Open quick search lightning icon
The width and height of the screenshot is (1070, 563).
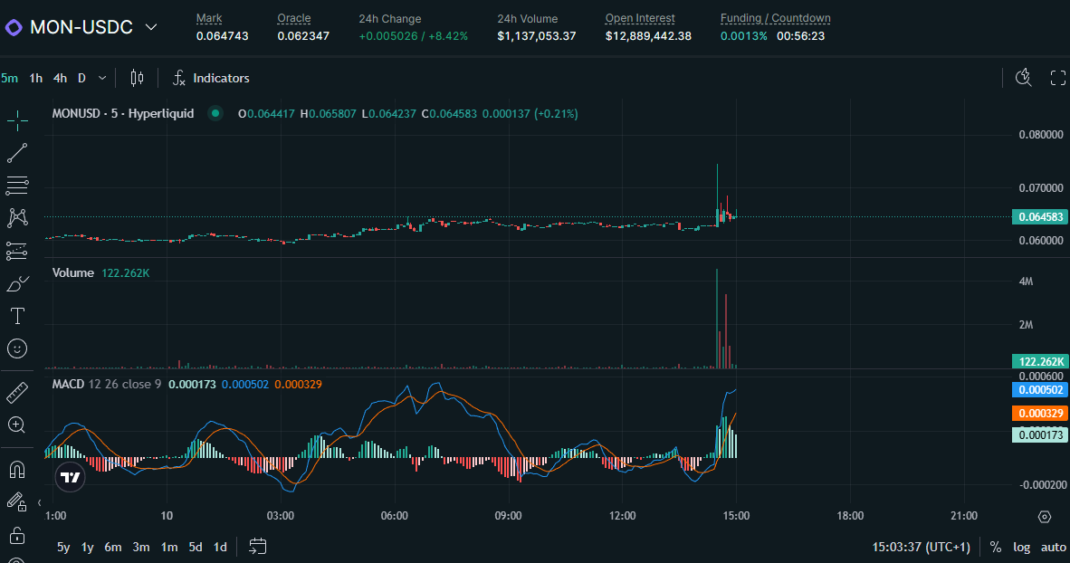click(1023, 78)
